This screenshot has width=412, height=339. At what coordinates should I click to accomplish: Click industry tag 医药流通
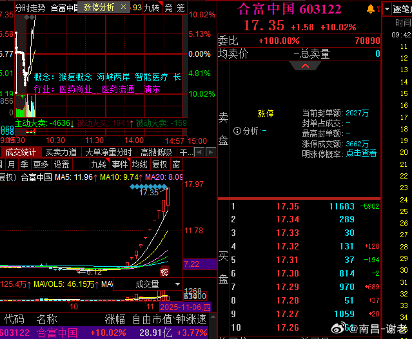[118, 90]
